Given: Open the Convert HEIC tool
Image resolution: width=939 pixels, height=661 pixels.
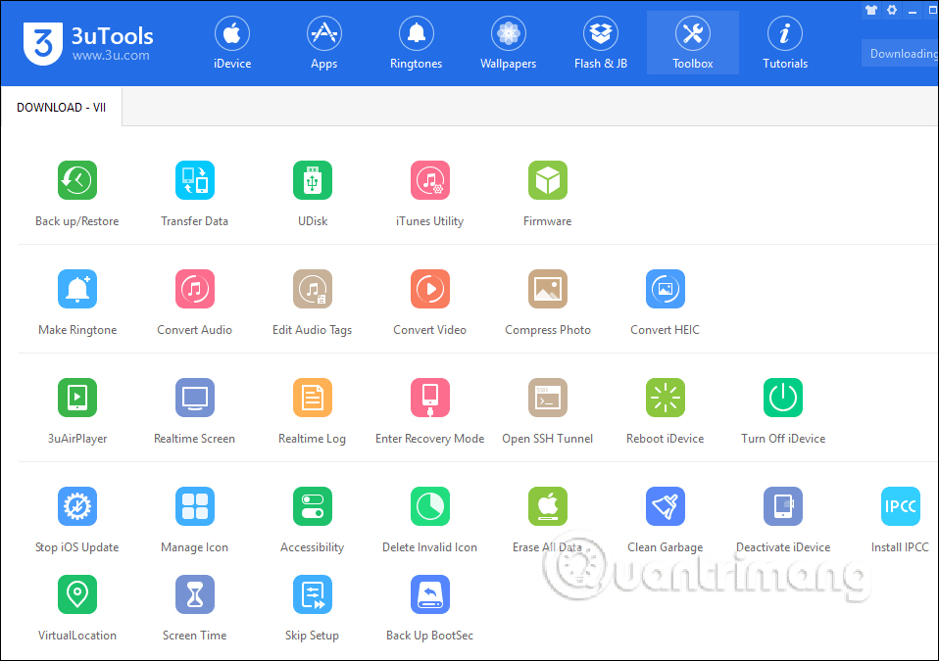Looking at the screenshot, I should pyautogui.click(x=666, y=289).
